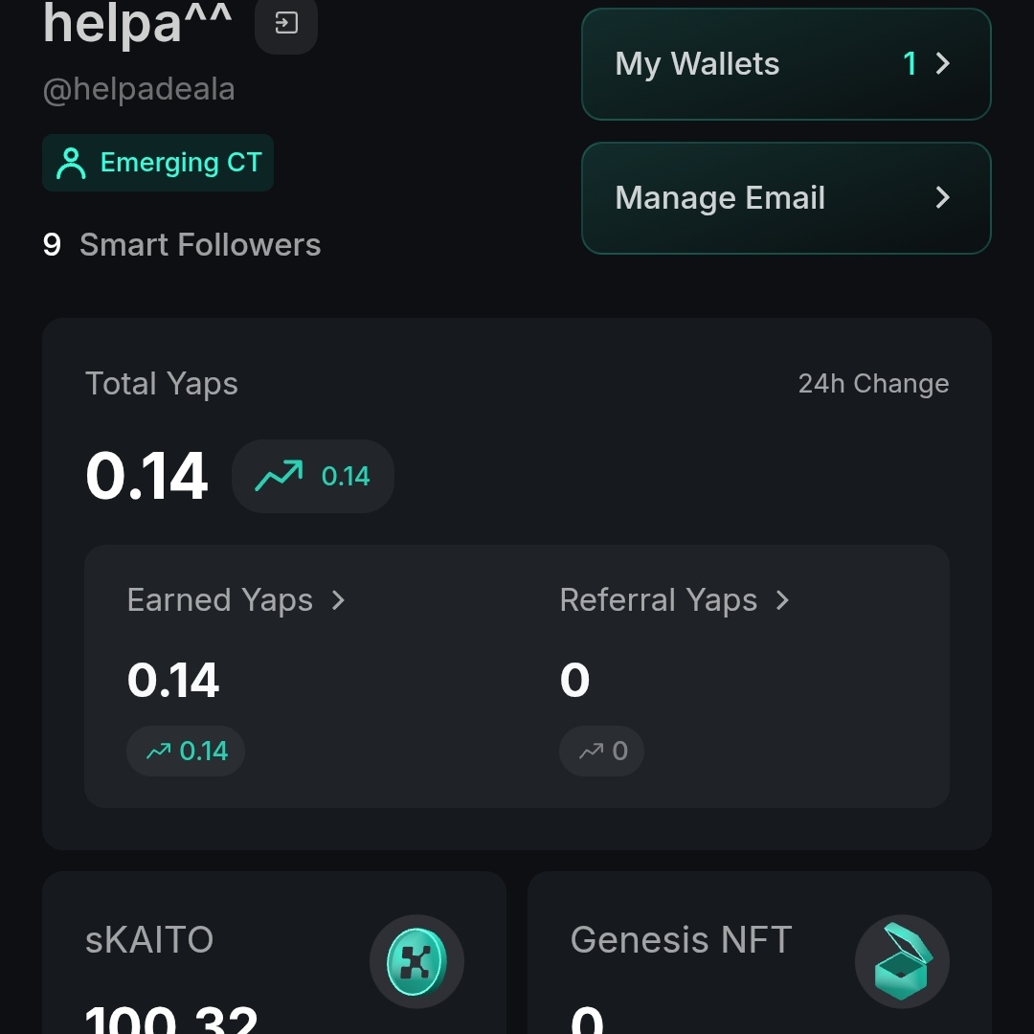Click the wallet count showing 1
This screenshot has height=1034, width=1034.
coord(910,63)
